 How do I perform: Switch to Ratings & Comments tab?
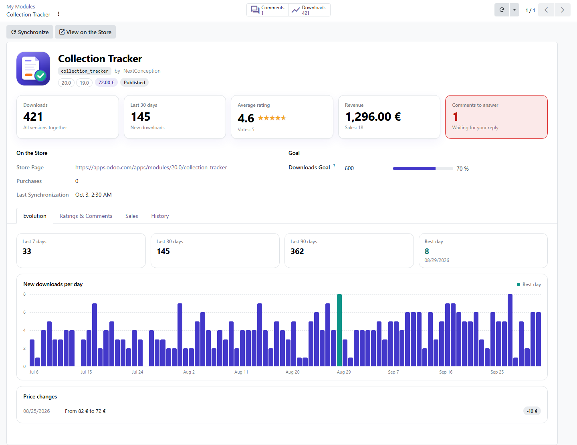(x=86, y=216)
